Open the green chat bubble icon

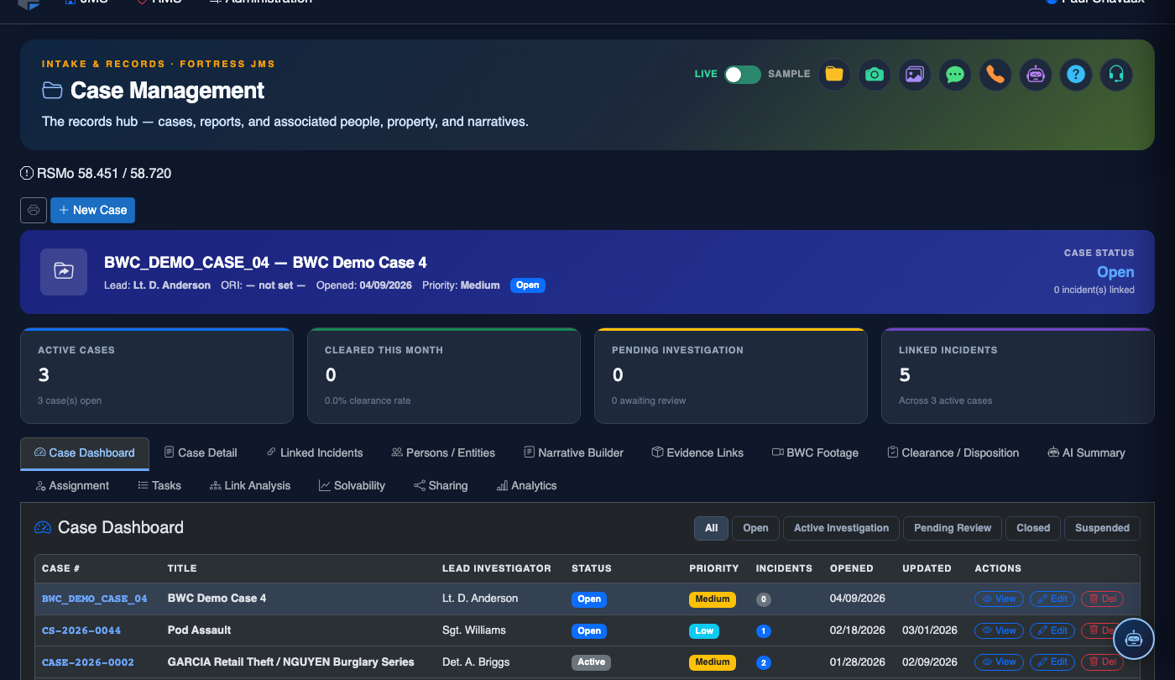pyautogui.click(x=954, y=75)
